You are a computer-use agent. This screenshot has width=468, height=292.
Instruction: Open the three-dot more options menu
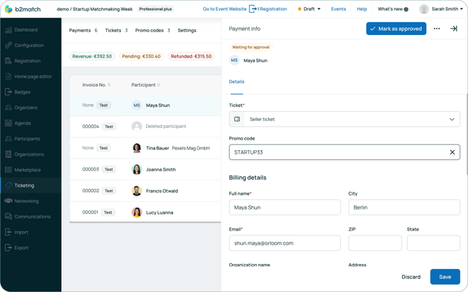tap(437, 29)
